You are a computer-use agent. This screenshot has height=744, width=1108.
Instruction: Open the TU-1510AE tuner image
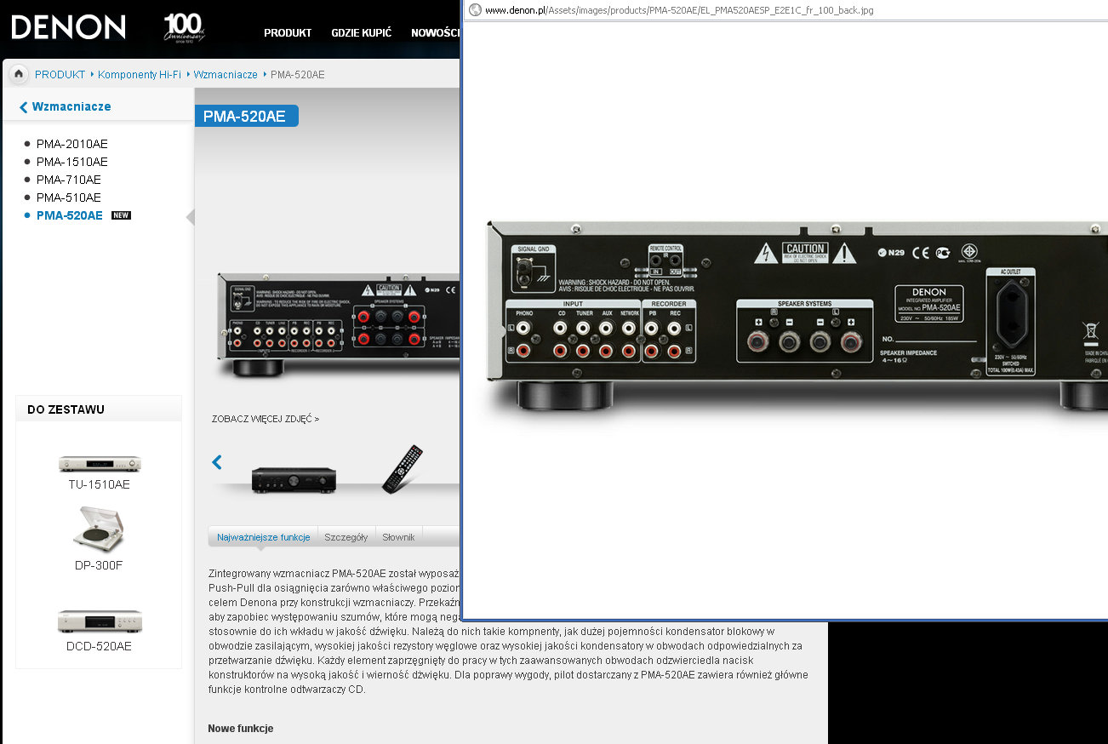[x=100, y=463]
